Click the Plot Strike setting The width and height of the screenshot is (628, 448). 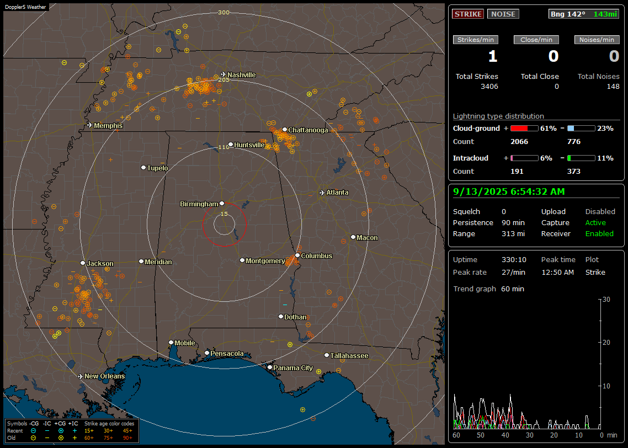pyautogui.click(x=595, y=272)
